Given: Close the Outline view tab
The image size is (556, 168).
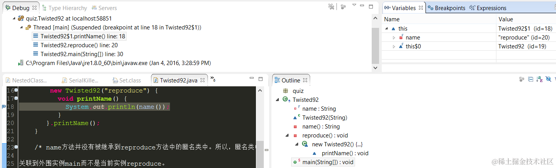Looking at the screenshot, I should (x=305, y=80).
